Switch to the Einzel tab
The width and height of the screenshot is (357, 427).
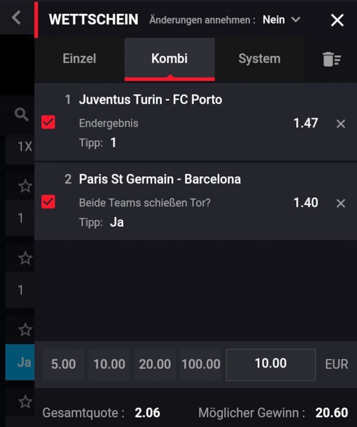click(79, 59)
